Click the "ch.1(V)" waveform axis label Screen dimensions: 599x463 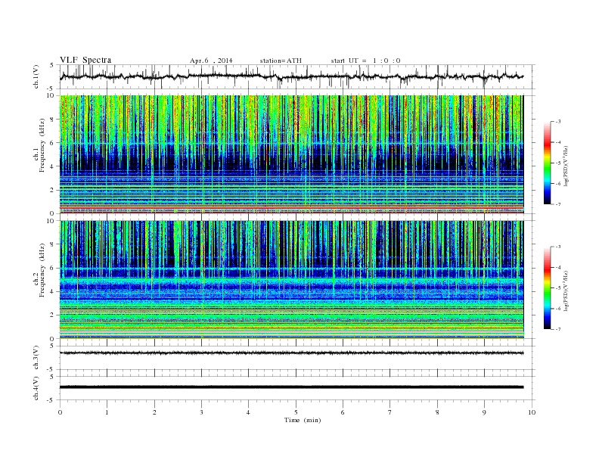point(36,76)
